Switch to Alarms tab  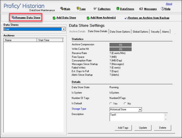[165, 31]
